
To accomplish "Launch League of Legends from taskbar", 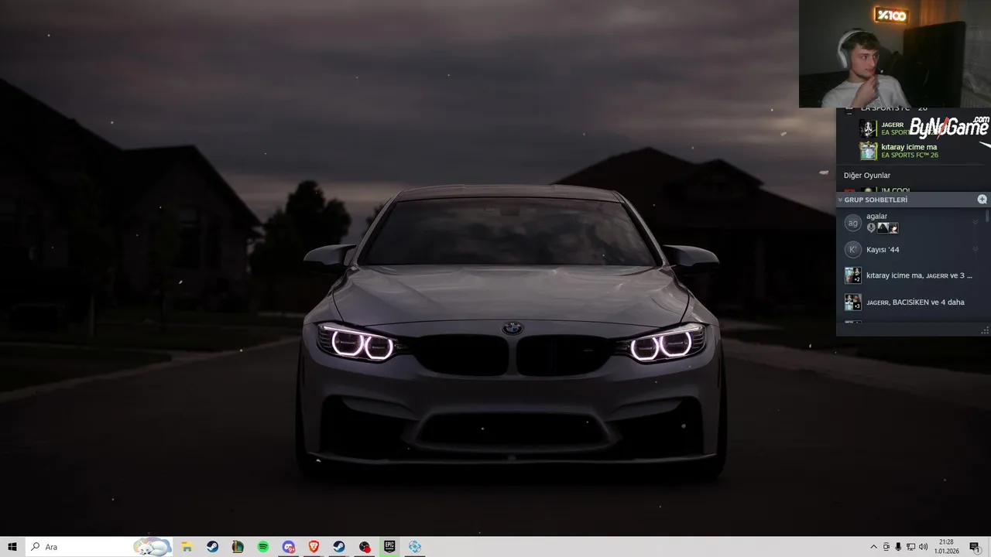I will pyautogui.click(x=238, y=547).
